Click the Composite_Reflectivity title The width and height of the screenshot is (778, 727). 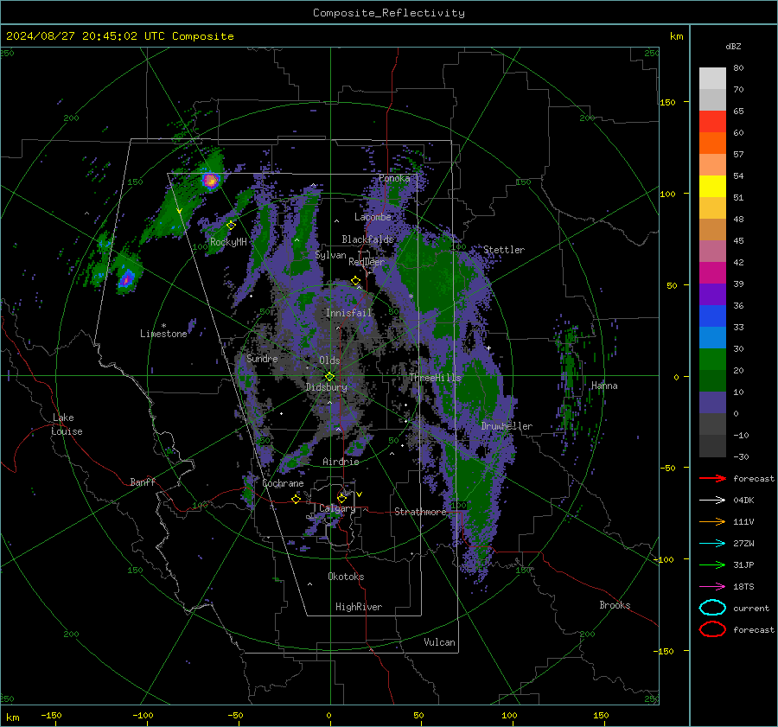click(389, 13)
